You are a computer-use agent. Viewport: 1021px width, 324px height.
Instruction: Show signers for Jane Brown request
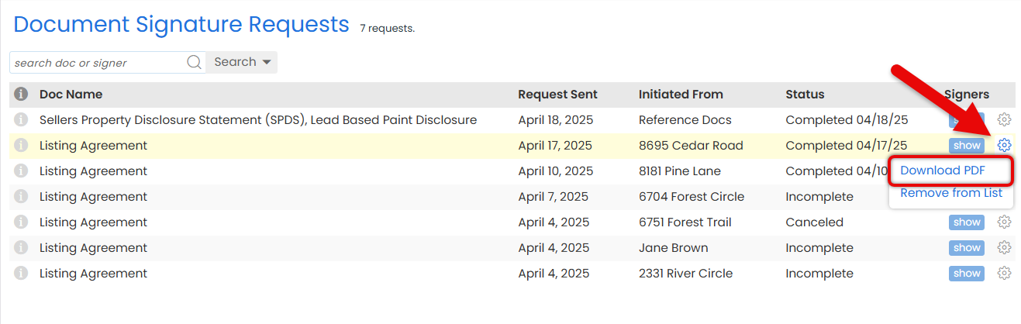(x=967, y=248)
